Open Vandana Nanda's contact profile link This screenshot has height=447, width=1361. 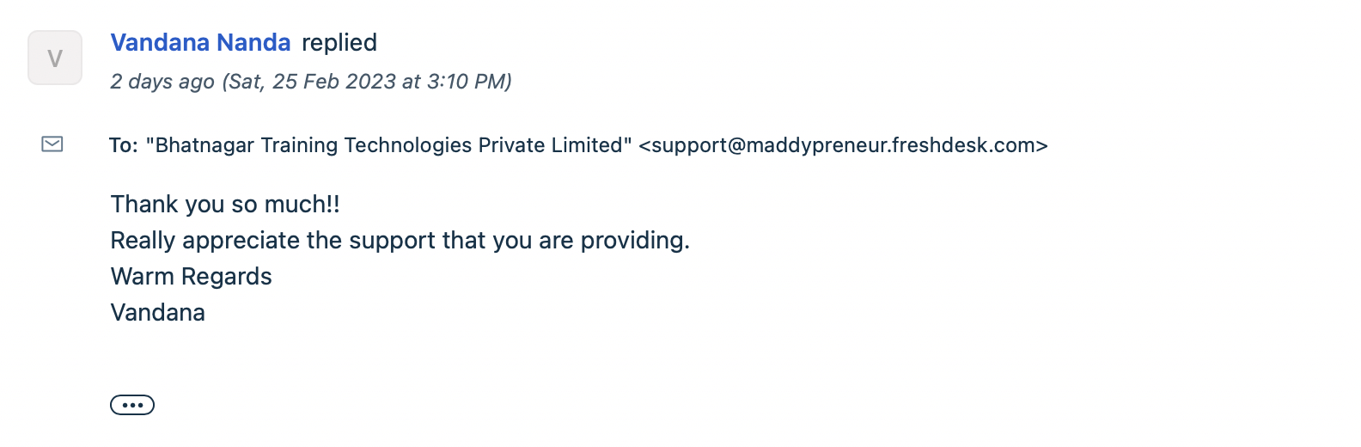point(200,43)
